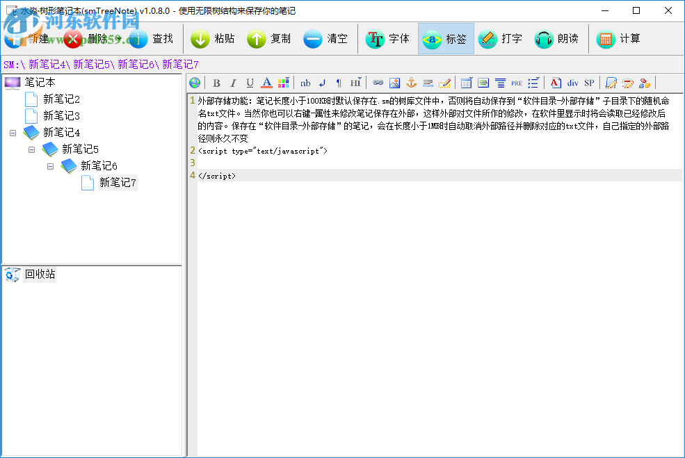Insert an anchor using the anchor icon

coord(411,83)
